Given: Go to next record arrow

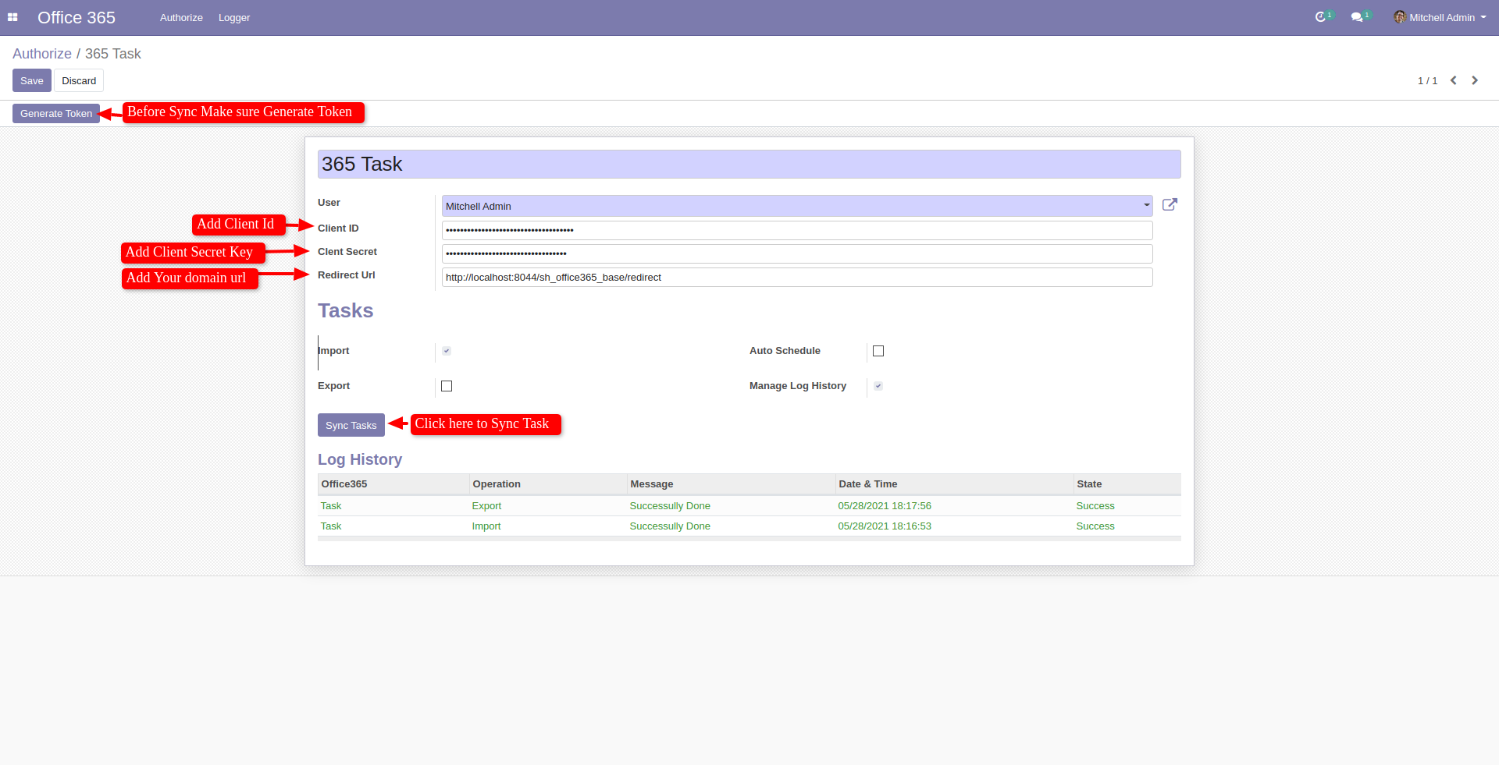Looking at the screenshot, I should tap(1475, 80).
